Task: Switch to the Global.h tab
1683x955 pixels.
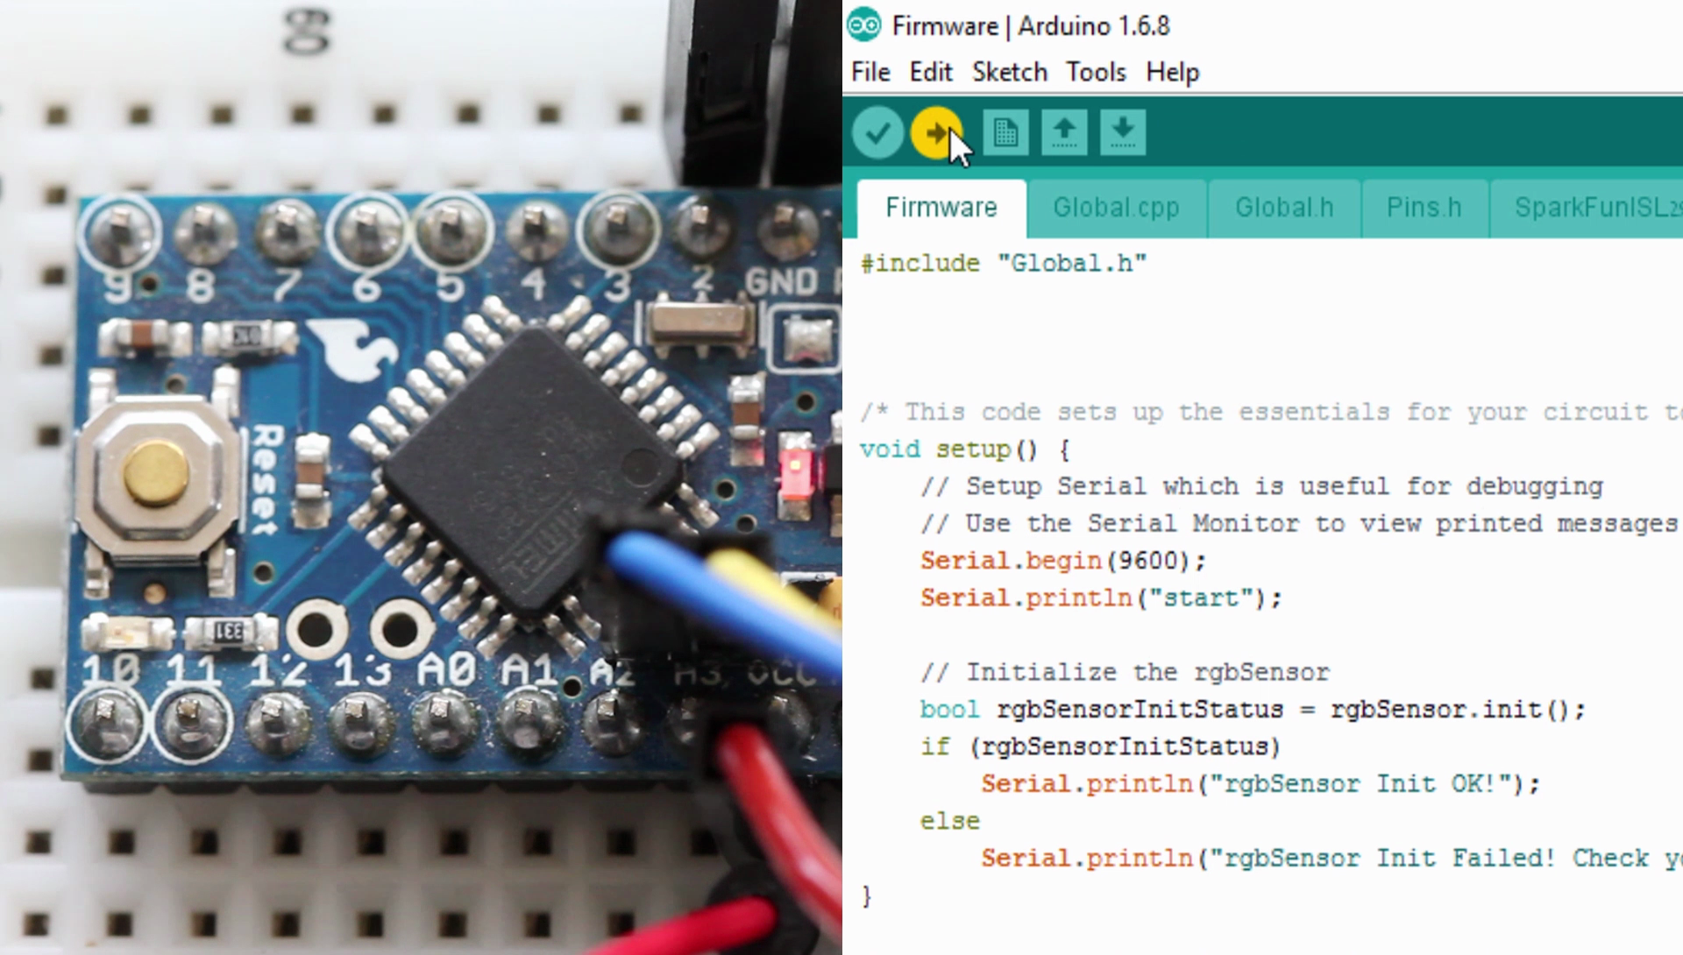Action: [x=1284, y=208]
